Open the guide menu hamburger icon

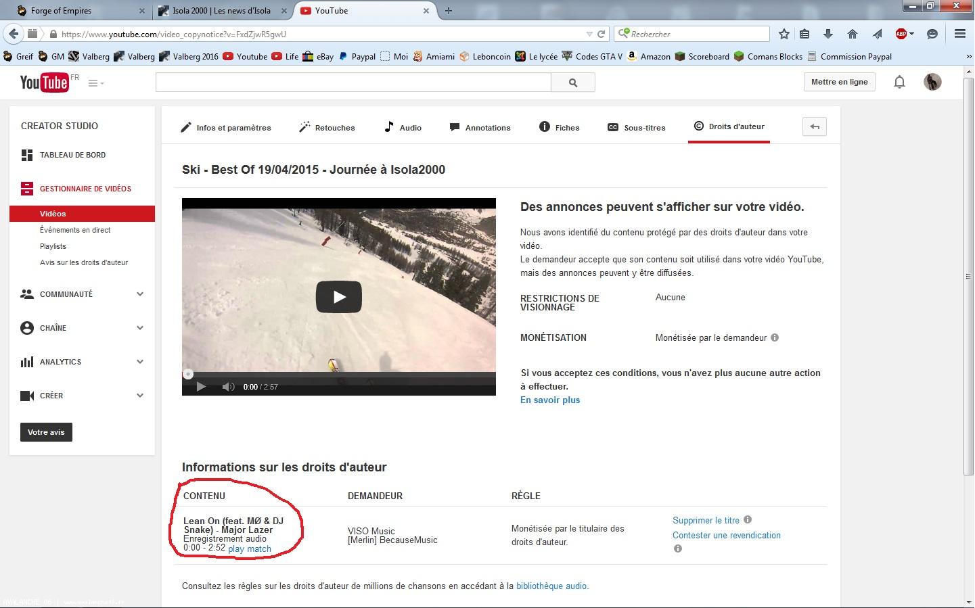click(x=93, y=83)
